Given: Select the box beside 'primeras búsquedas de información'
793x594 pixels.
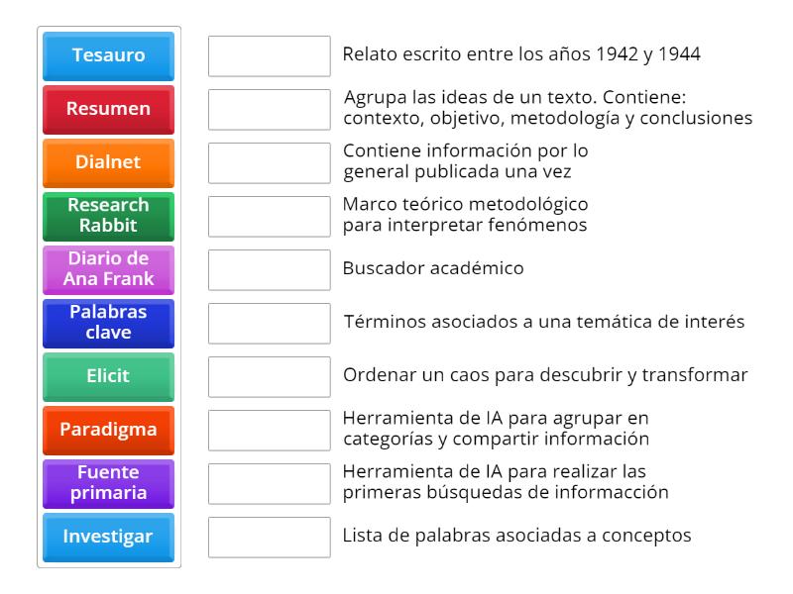Looking at the screenshot, I should point(269,483).
